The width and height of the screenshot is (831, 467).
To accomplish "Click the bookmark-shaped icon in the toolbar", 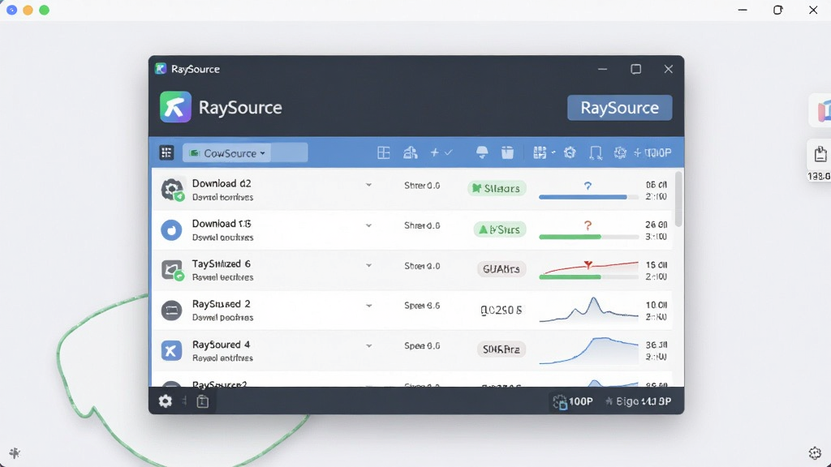I will [596, 153].
